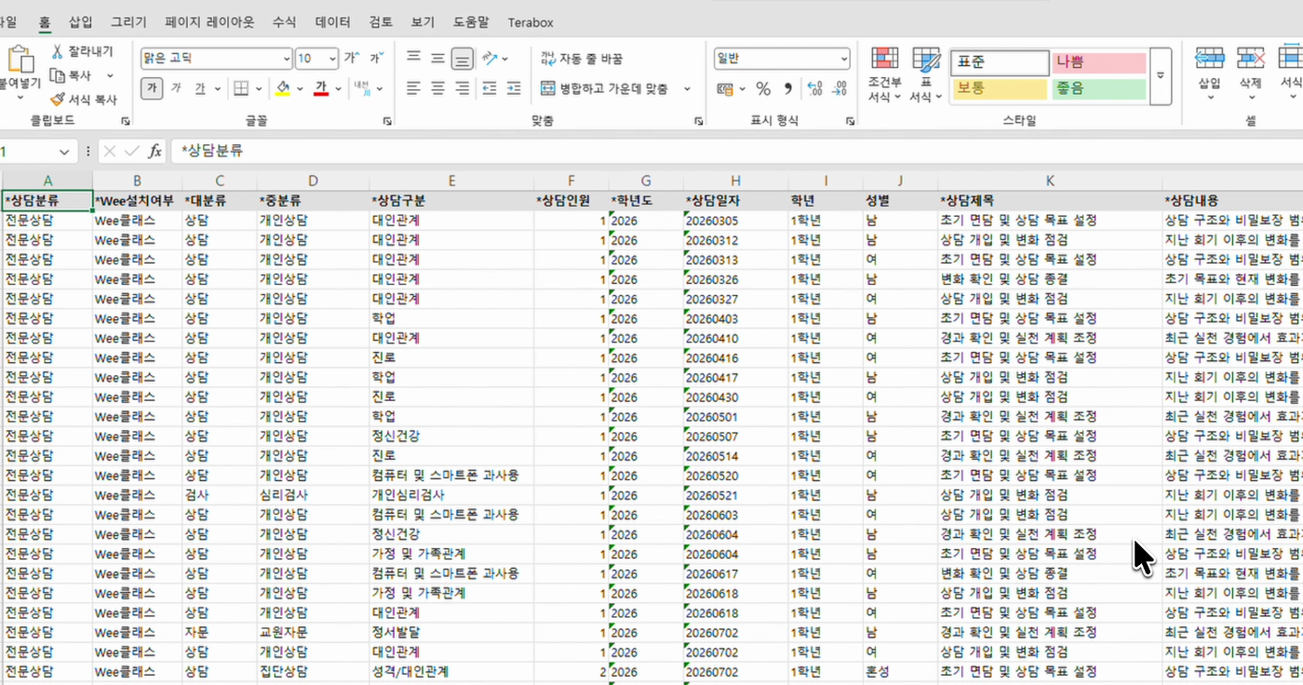Open the merge and center options arrow
This screenshot has height=685, width=1303.
(687, 88)
